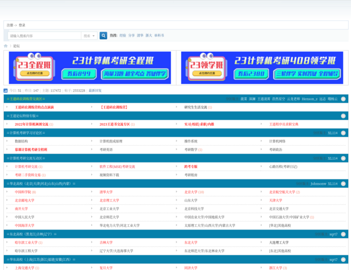Click the search input field

(44, 36)
